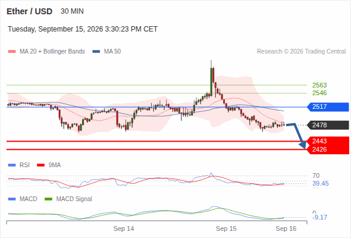Image resolution: width=351 pixels, height=238 pixels.
Task: Click the 2546 resistance level label
Action: click(x=319, y=93)
